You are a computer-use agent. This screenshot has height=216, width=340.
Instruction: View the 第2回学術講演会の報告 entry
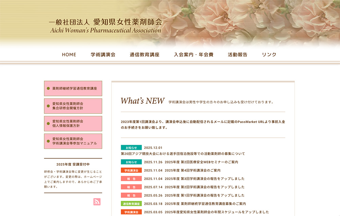pos(204,187)
